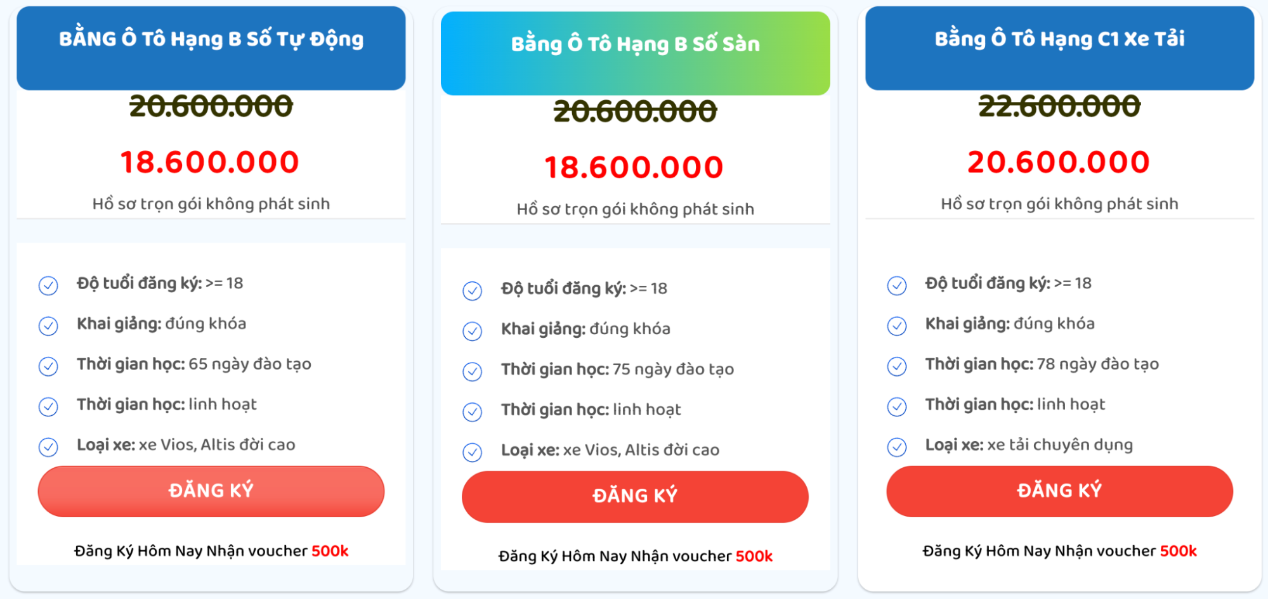Click the red 20.600.000 price for C1
This screenshot has height=599, width=1268.
1058,162
